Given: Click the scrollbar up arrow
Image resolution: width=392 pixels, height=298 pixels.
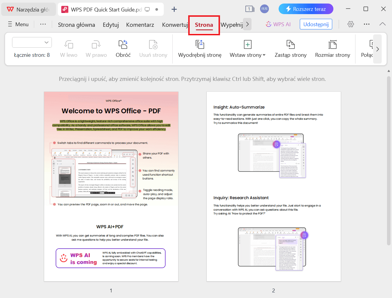Looking at the screenshot, I should (389, 71).
